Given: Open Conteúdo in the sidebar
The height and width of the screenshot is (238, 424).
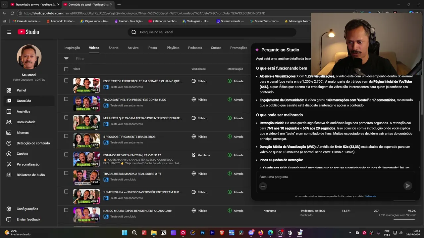Looking at the screenshot, I should tap(28, 101).
